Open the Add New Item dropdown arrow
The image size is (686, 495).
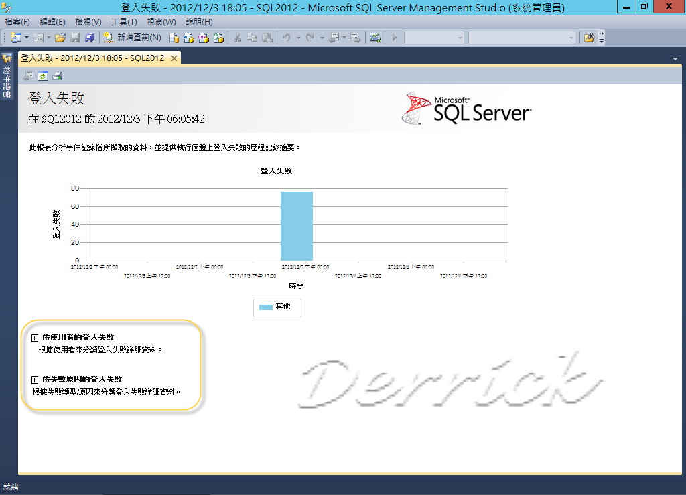48,38
